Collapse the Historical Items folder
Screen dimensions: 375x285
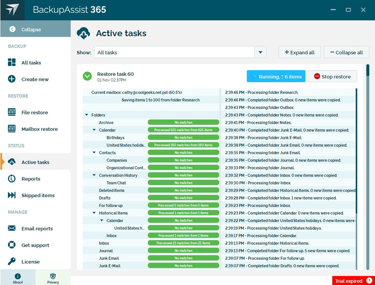[x=94, y=213]
